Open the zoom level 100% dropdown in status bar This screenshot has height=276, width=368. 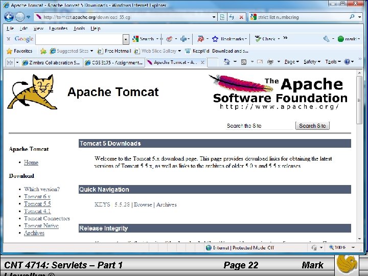click(353, 247)
